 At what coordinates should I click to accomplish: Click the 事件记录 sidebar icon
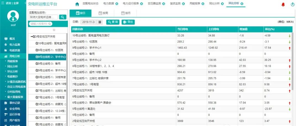(6, 103)
